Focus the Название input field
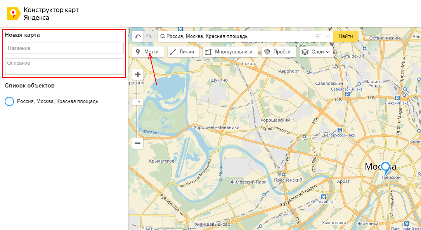Screen dimensions: 421x230 click(x=64, y=48)
